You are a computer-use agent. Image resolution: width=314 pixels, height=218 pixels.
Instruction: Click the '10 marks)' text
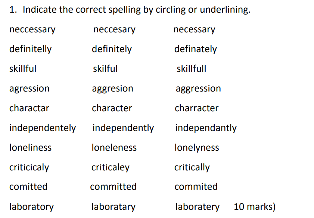[255, 206]
